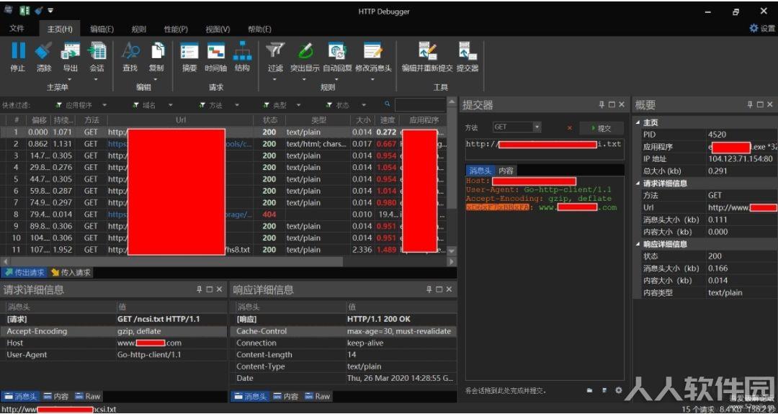Sort by the 状态 column header

click(x=269, y=120)
